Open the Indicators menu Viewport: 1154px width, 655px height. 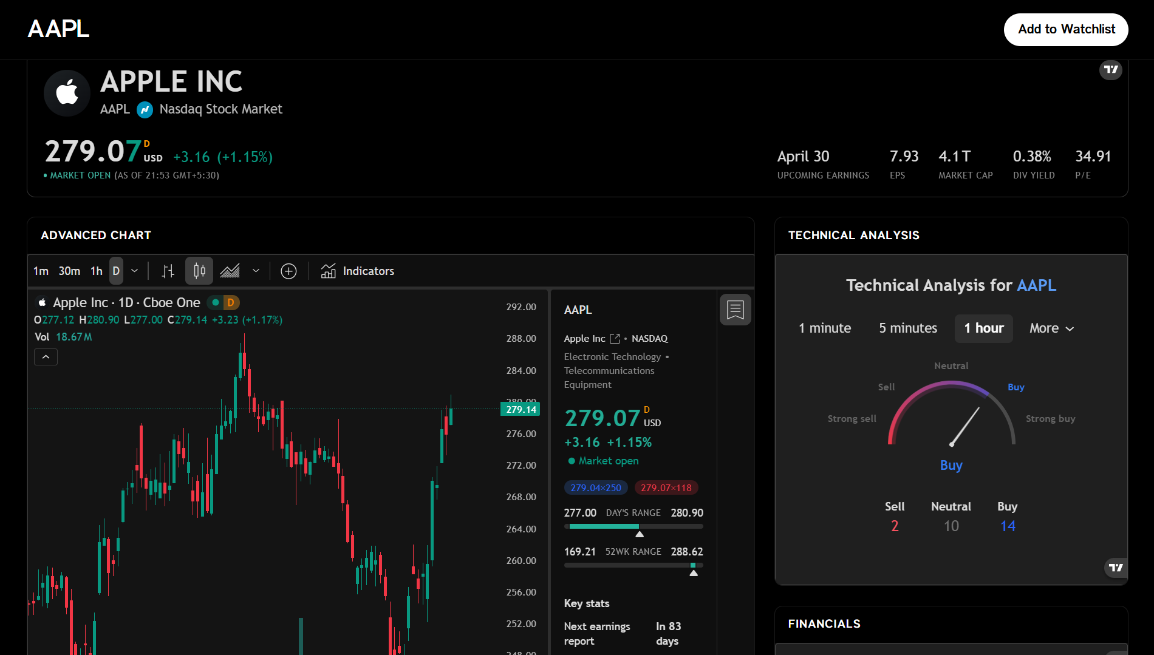pos(358,271)
